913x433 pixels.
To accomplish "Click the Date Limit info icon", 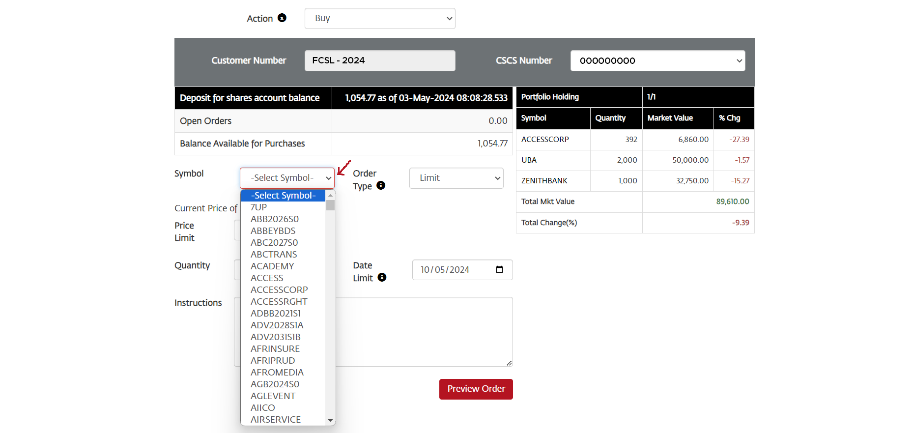I will pos(382,277).
